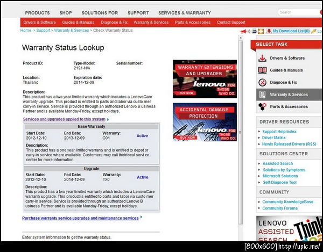Open Assisted Search link

click(277, 164)
